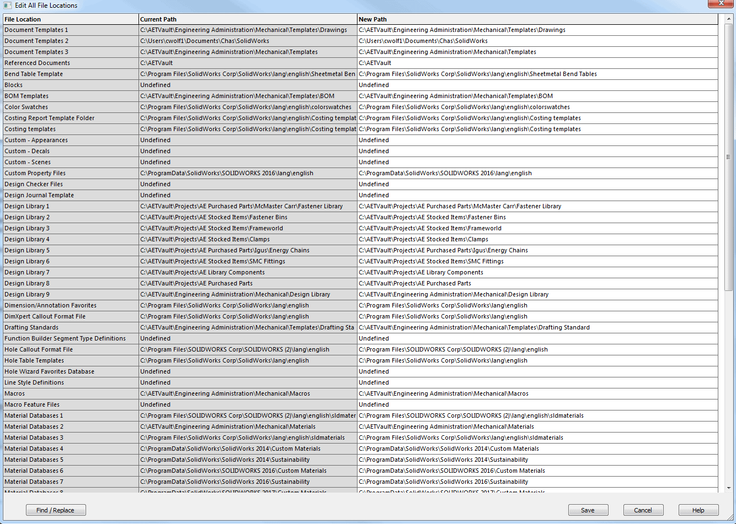Edit New Path for Design Library 9

[x=538, y=294]
